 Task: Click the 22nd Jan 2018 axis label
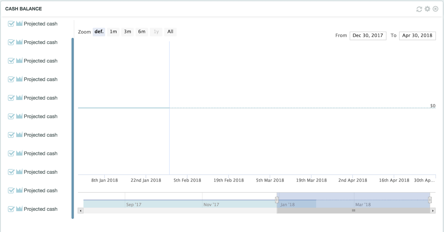tap(146, 180)
